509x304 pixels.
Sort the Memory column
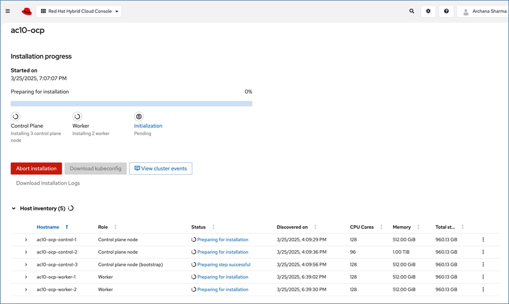(x=418, y=227)
